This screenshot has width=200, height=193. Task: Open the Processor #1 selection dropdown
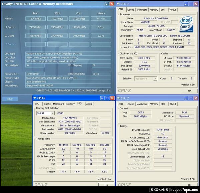[155, 79]
